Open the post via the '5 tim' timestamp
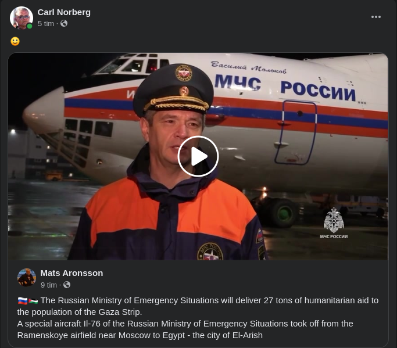Image resolution: width=397 pixels, height=348 pixels. [x=46, y=24]
